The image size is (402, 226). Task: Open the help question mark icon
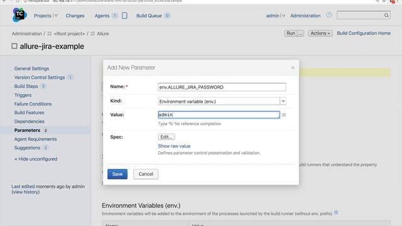coord(329,15)
